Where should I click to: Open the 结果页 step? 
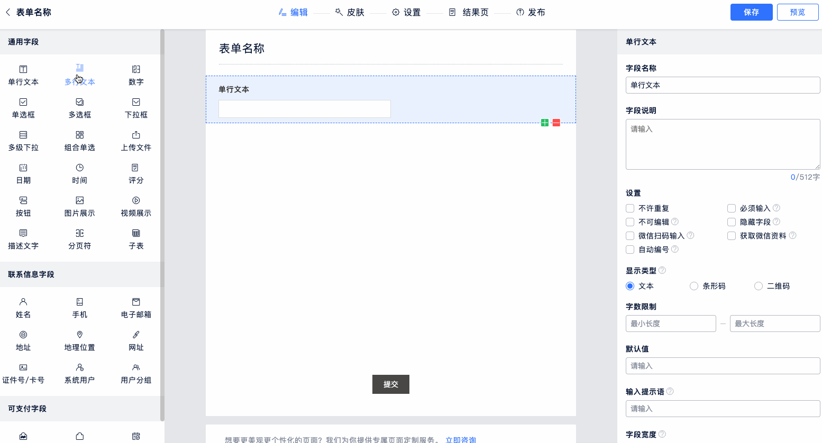(469, 12)
